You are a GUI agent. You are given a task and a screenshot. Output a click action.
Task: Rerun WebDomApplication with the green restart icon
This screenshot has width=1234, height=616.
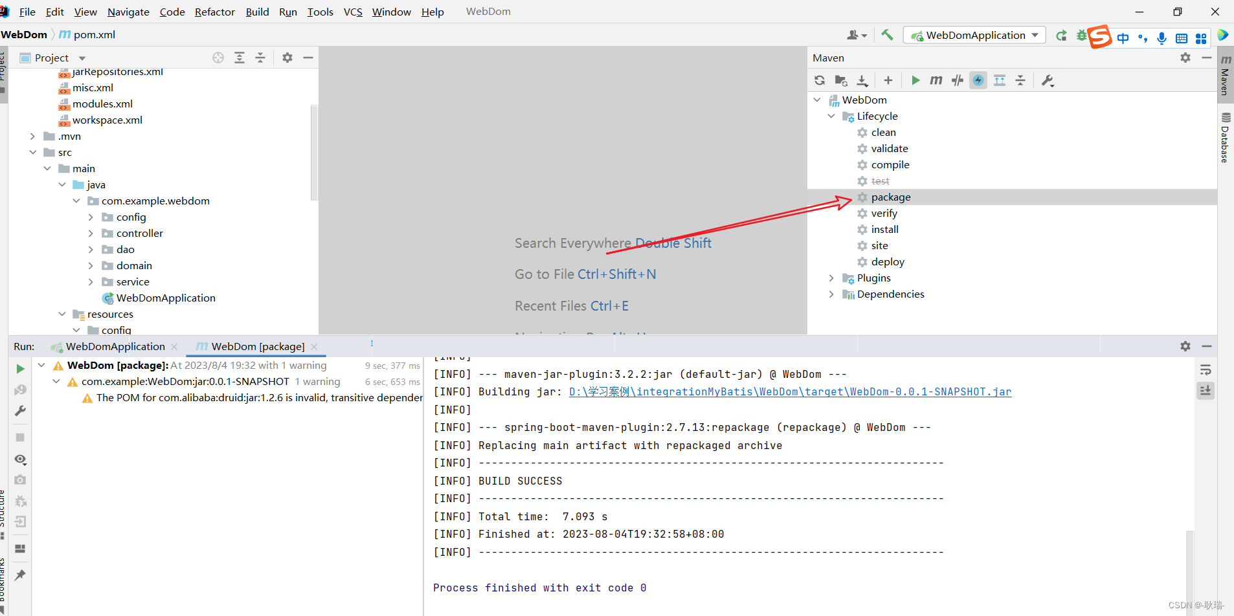pos(1061,36)
